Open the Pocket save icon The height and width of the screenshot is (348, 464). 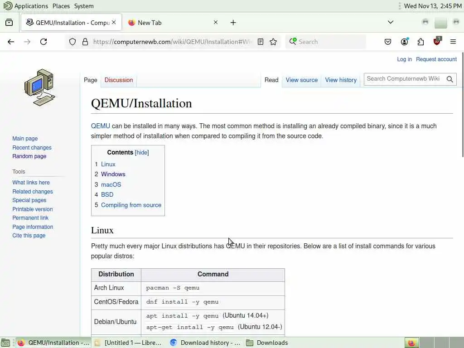point(388,42)
